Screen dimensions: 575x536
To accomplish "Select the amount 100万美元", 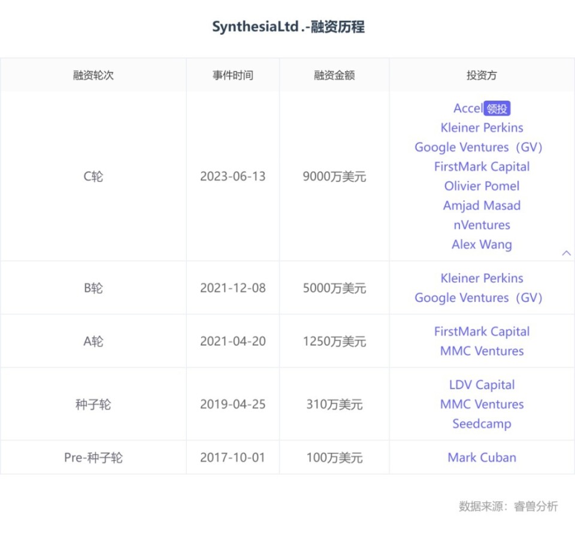I will coord(334,458).
